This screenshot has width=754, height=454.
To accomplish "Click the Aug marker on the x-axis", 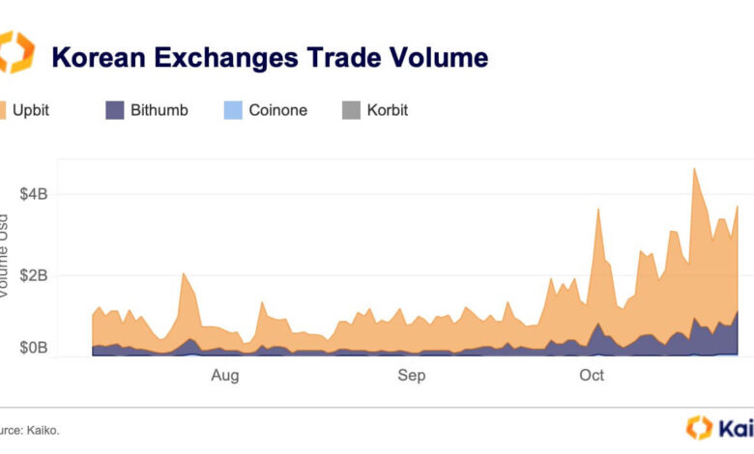I will pyautogui.click(x=224, y=375).
